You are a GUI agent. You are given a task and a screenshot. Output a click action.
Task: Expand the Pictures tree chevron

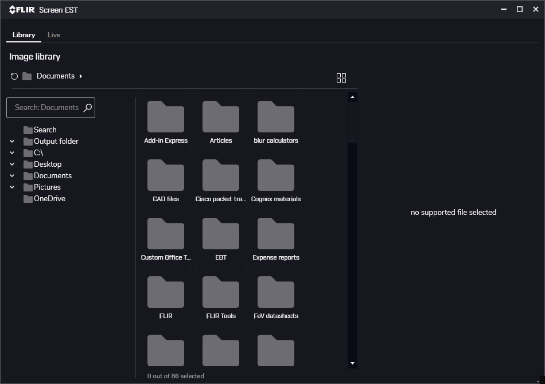point(12,187)
